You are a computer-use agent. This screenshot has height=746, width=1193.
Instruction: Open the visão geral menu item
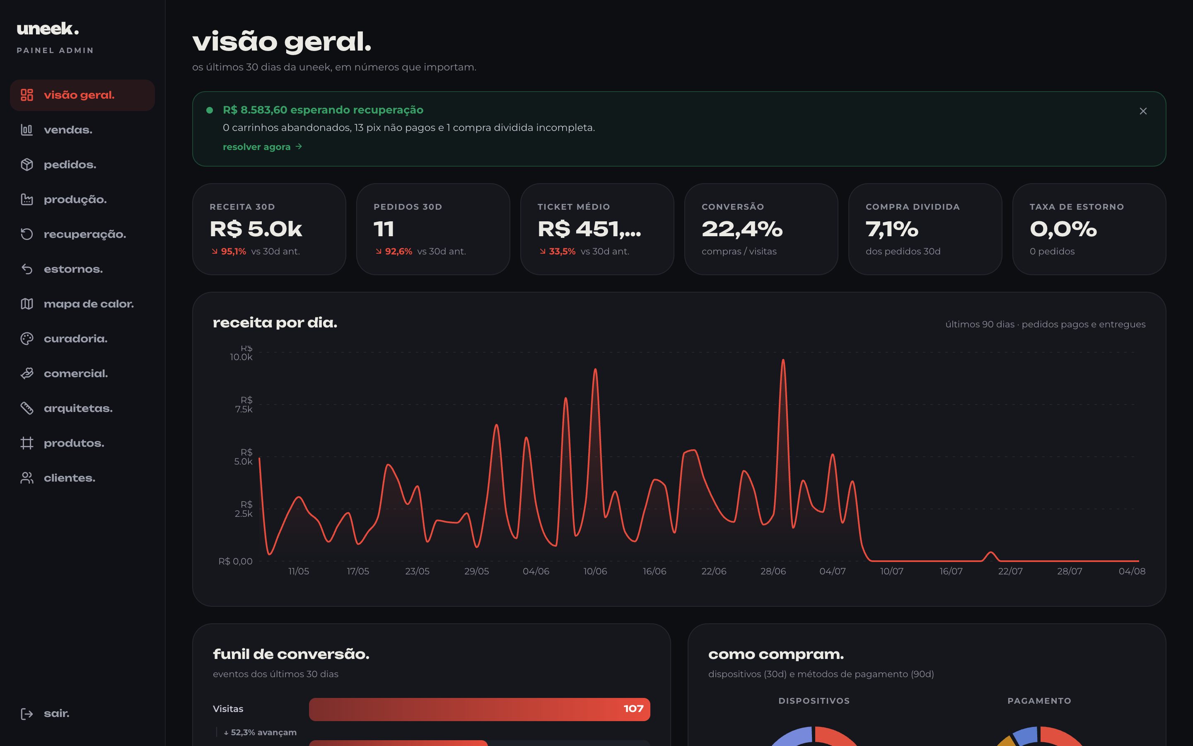[x=82, y=95]
